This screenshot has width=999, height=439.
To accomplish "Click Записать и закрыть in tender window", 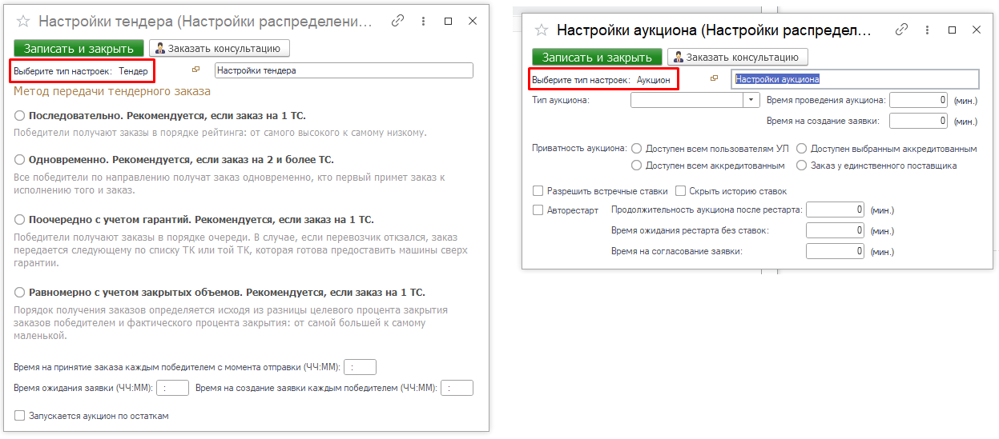I will coord(79,48).
